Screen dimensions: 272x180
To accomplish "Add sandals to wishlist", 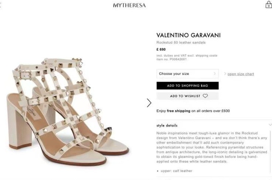I will (188, 96).
